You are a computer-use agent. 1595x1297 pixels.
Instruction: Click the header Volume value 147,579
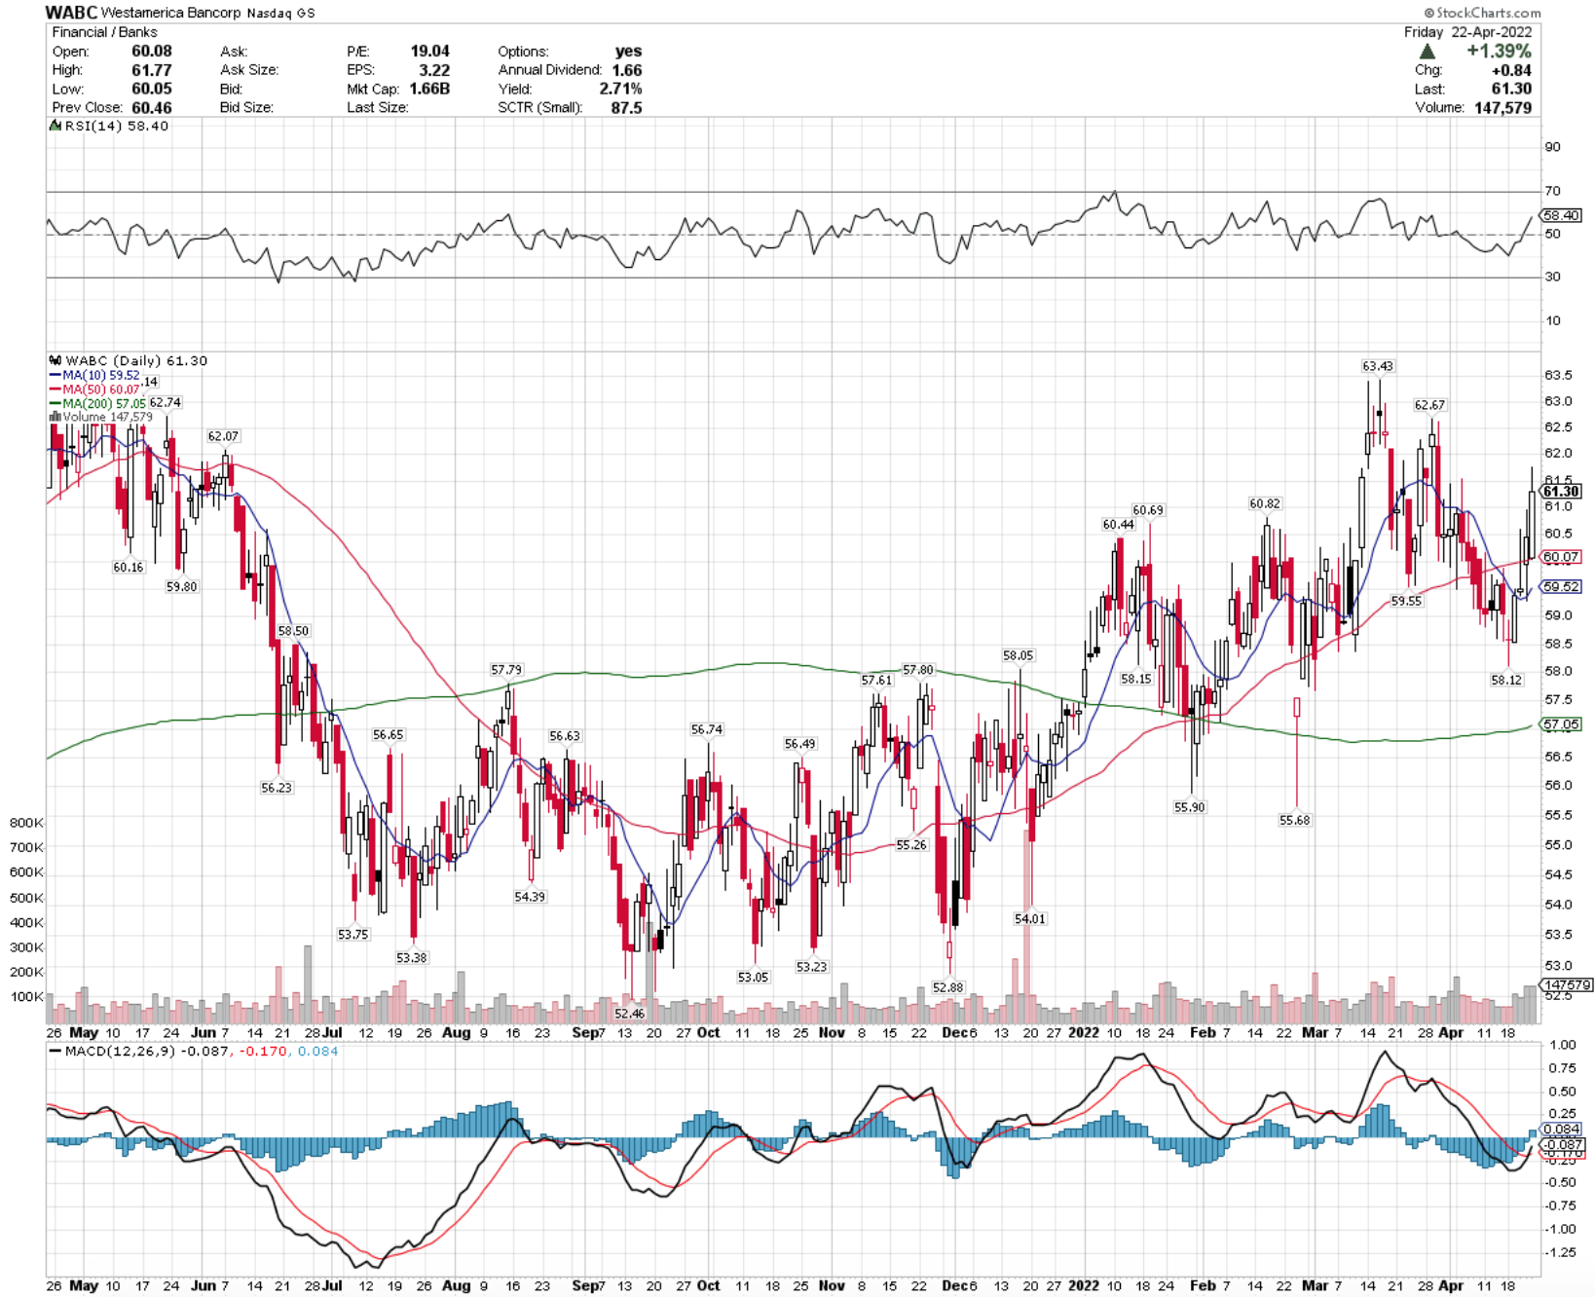[x=1502, y=108]
